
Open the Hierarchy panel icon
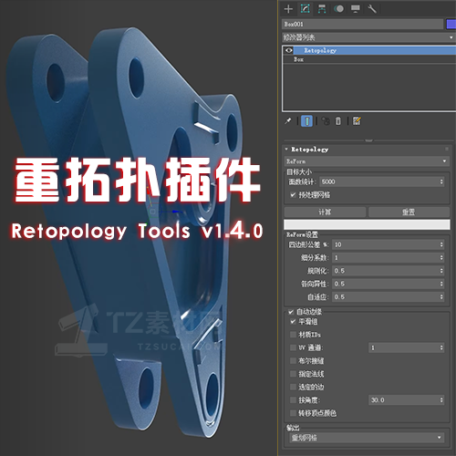coord(322,9)
